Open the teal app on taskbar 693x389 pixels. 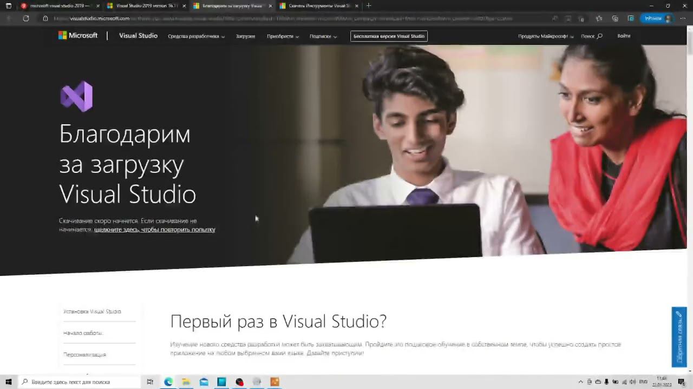tap(221, 382)
